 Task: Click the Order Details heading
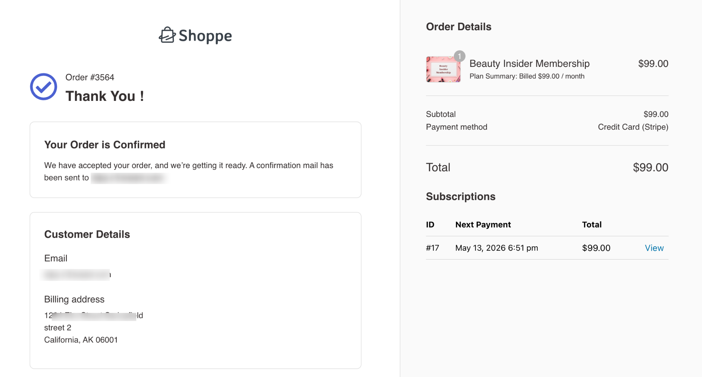(458, 26)
